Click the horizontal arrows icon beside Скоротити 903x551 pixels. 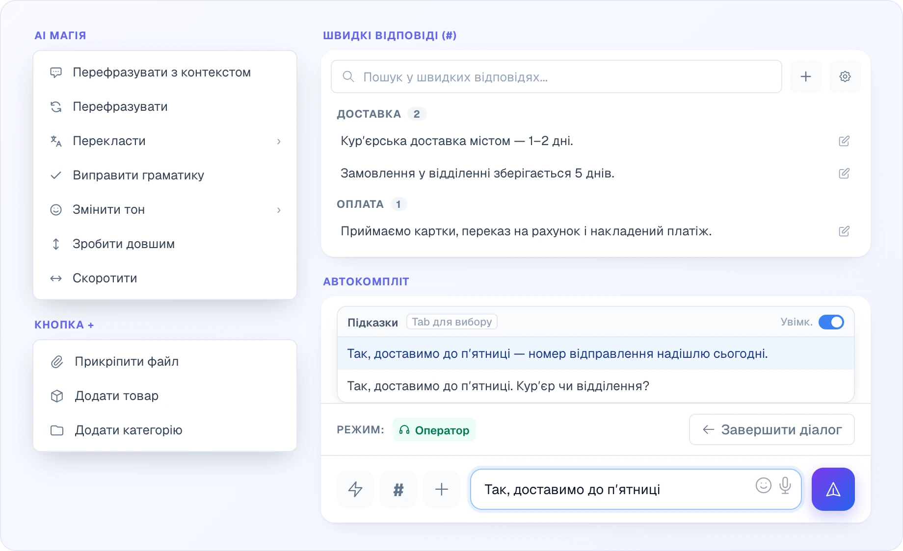[x=56, y=278]
